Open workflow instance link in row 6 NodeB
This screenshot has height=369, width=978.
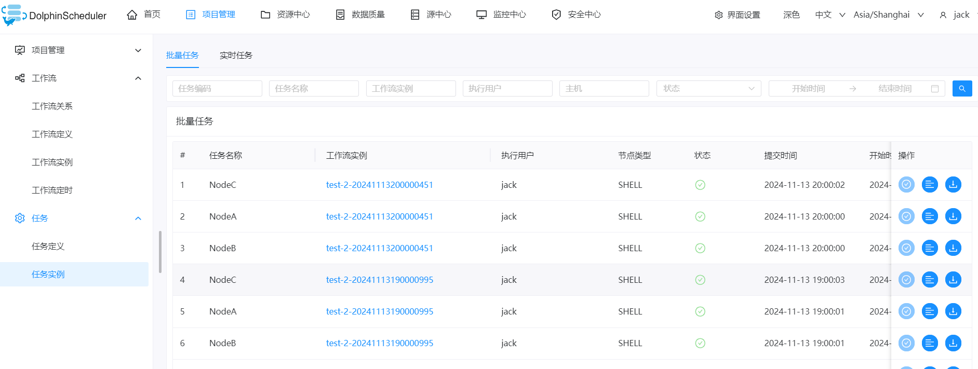(x=380, y=343)
